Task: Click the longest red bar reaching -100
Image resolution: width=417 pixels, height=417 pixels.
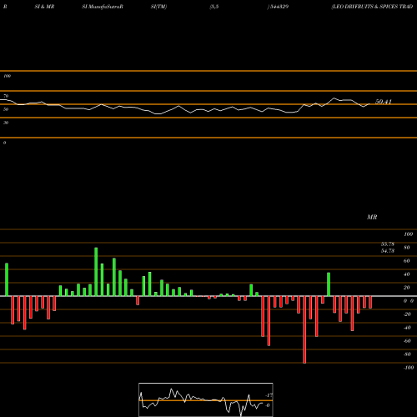Action: tap(304, 329)
